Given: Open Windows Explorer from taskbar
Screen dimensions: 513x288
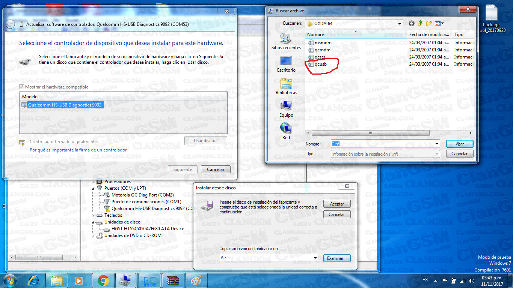Looking at the screenshot, I should tap(57, 280).
